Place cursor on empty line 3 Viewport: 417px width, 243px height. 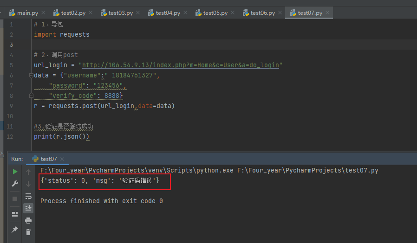pyautogui.click(x=223, y=45)
